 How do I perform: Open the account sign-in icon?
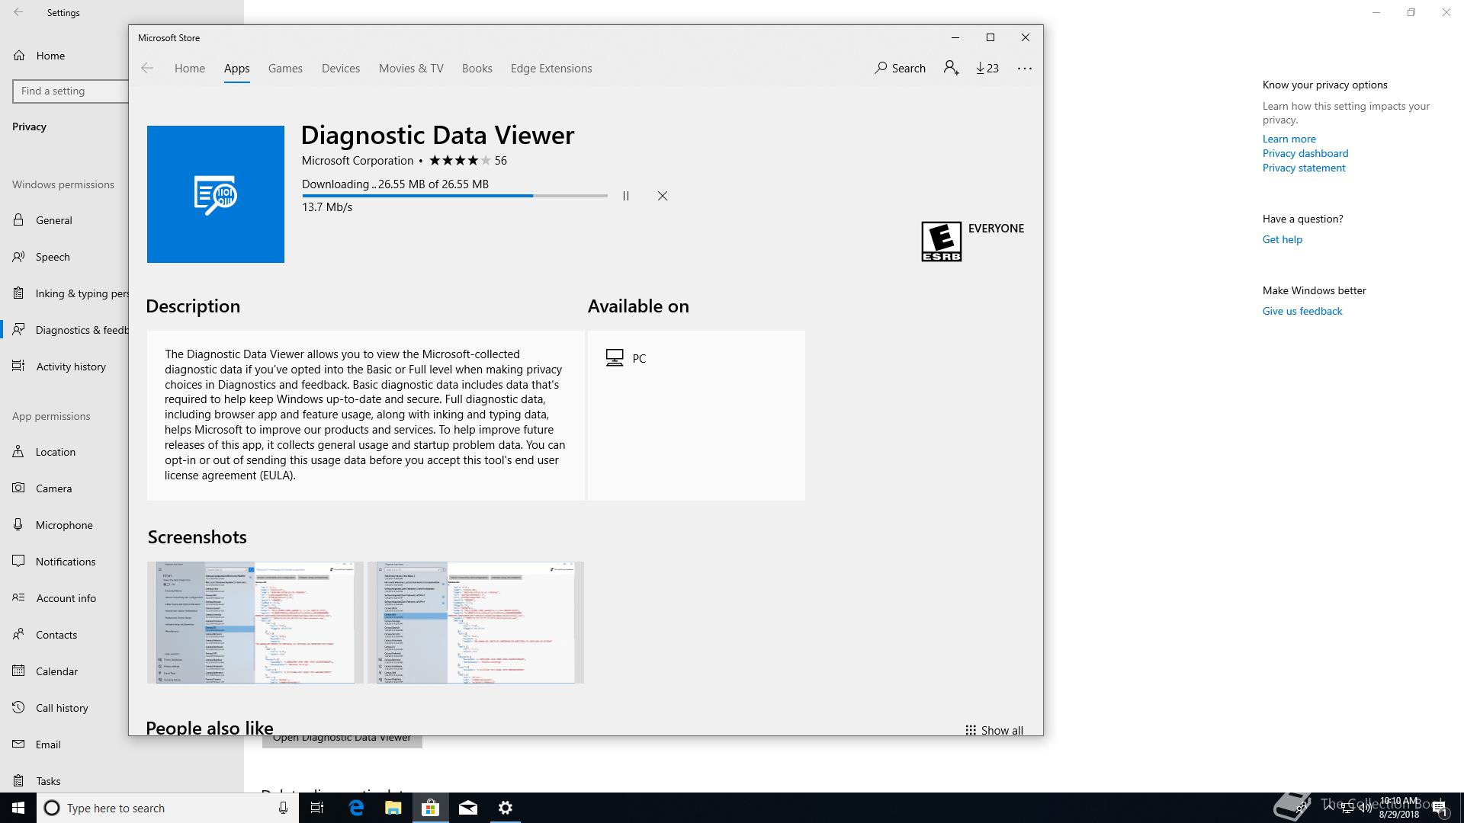(951, 68)
